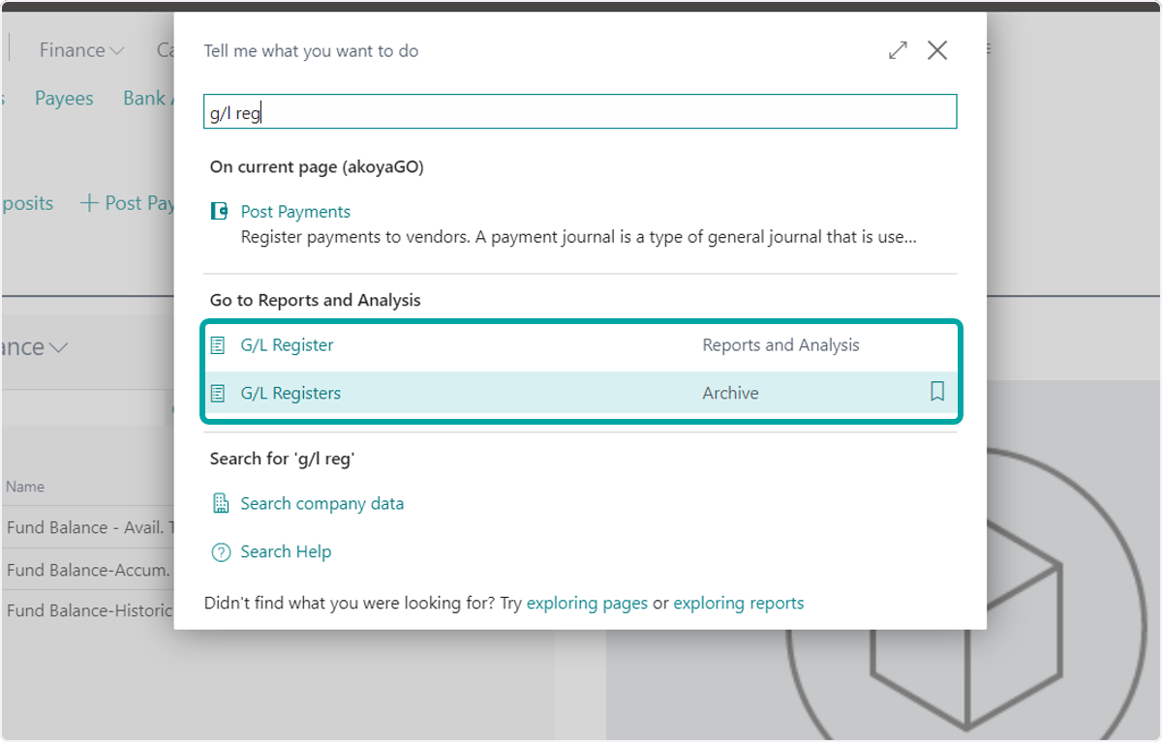Open the G/L Register report

(x=287, y=344)
